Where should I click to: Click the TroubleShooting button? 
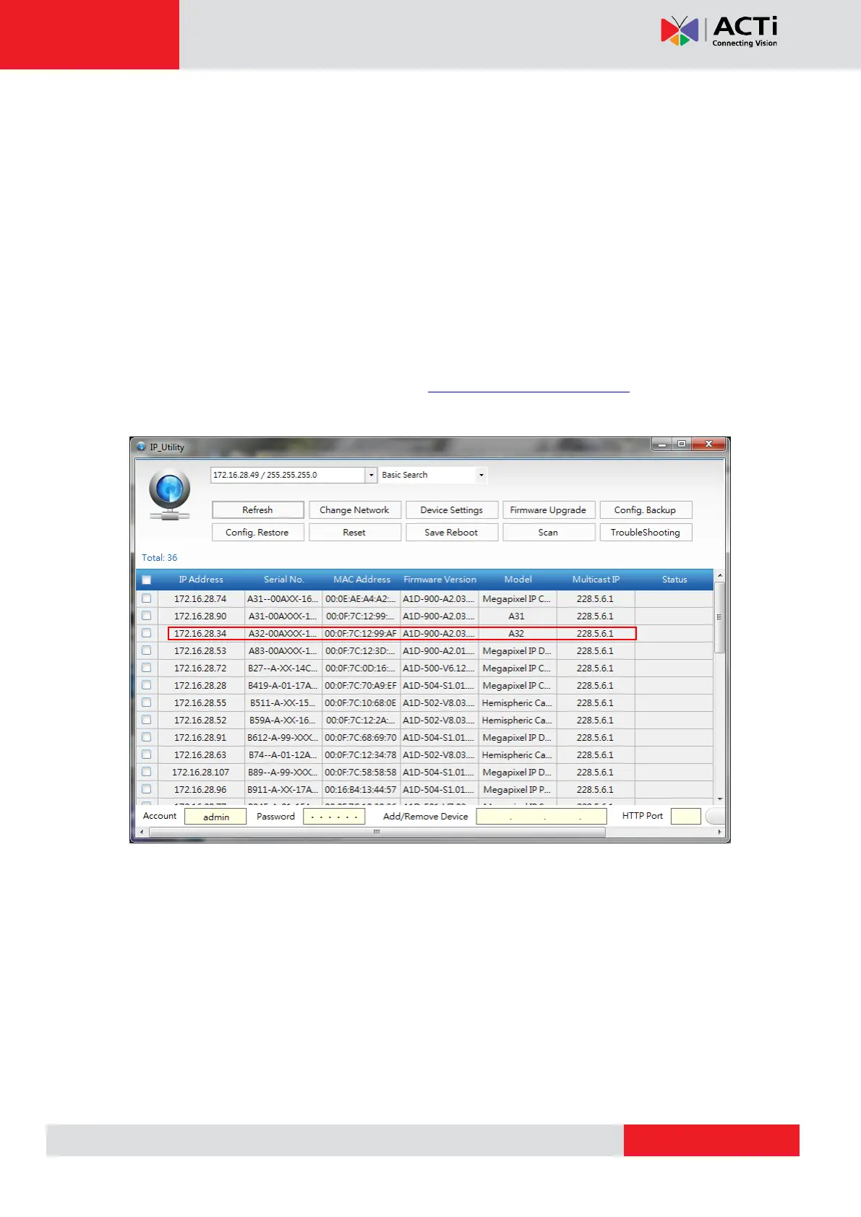[x=645, y=533]
